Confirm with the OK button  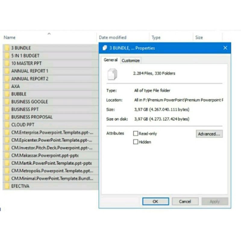[155, 201]
